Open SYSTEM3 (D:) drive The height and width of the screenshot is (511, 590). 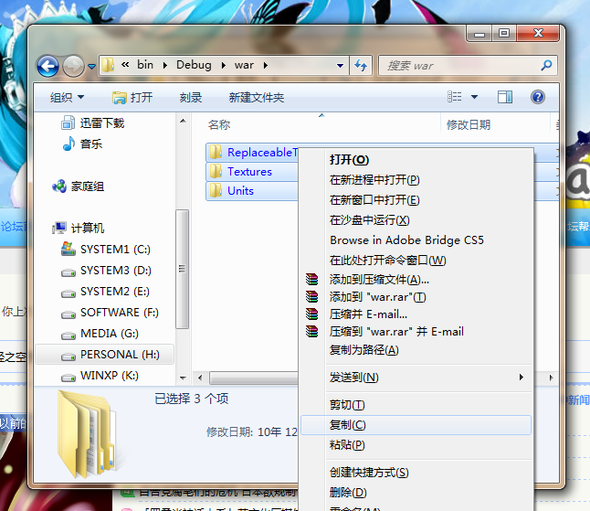click(x=106, y=271)
